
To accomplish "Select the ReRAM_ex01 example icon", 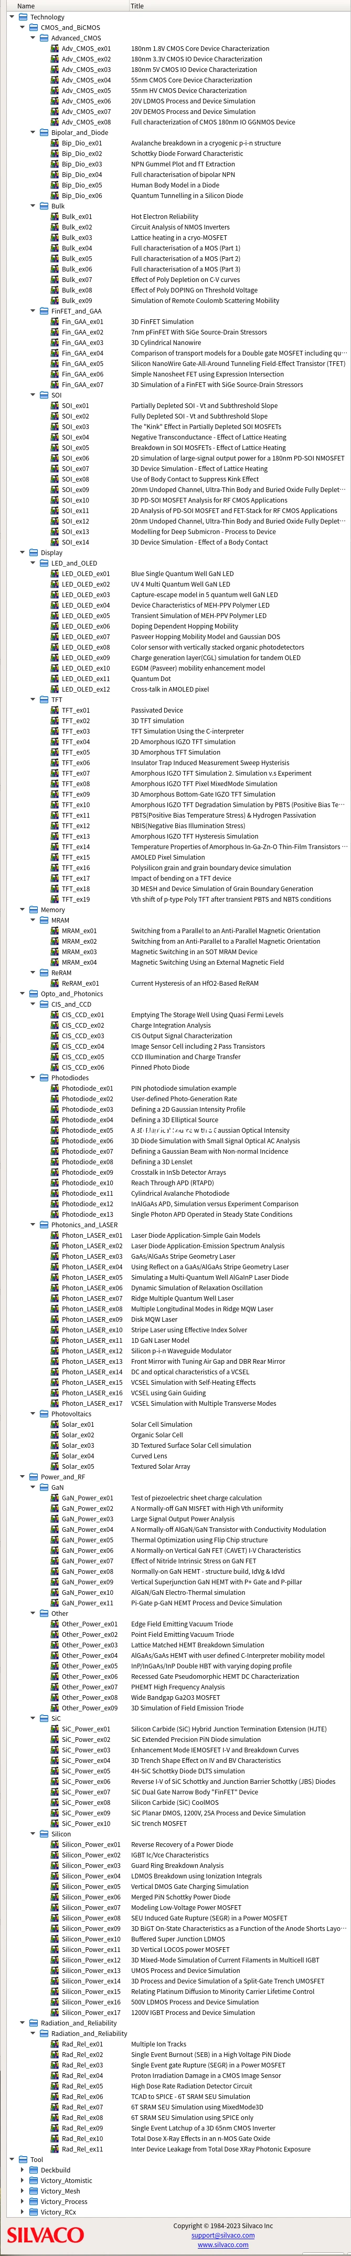I will pos(55,984).
